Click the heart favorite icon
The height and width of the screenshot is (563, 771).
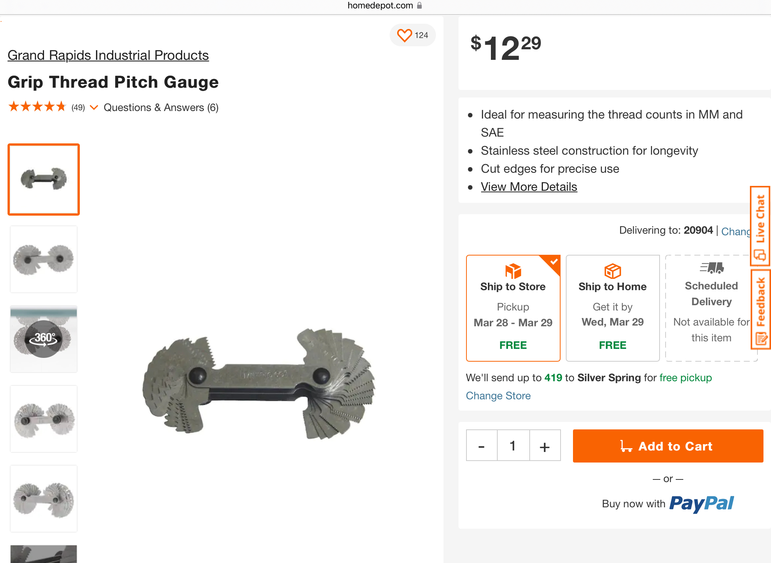point(404,35)
